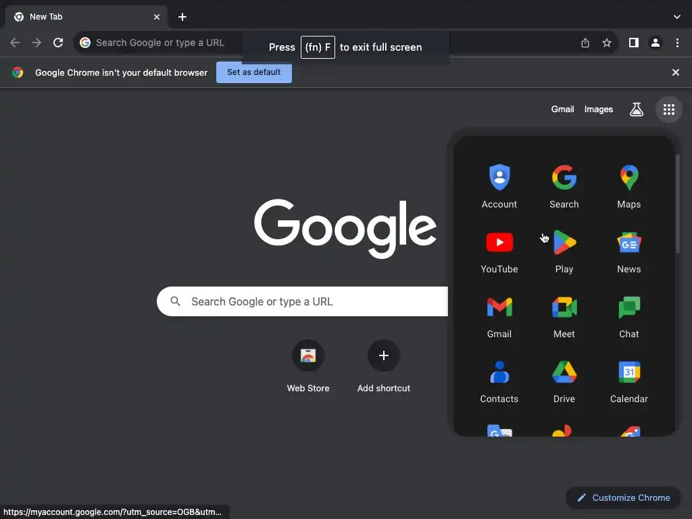This screenshot has height=519, width=692.
Task: Go forward to the next page
Action: point(36,43)
